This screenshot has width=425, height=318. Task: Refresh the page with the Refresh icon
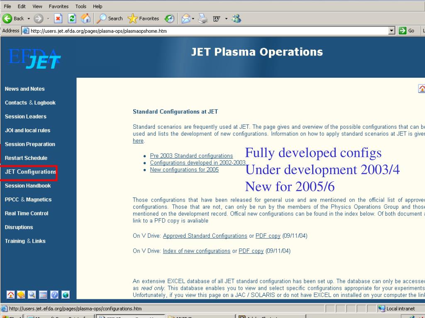(72, 19)
